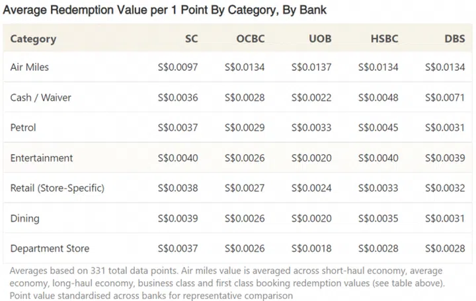
Task: Select the Dining row label
Action: [x=25, y=218]
